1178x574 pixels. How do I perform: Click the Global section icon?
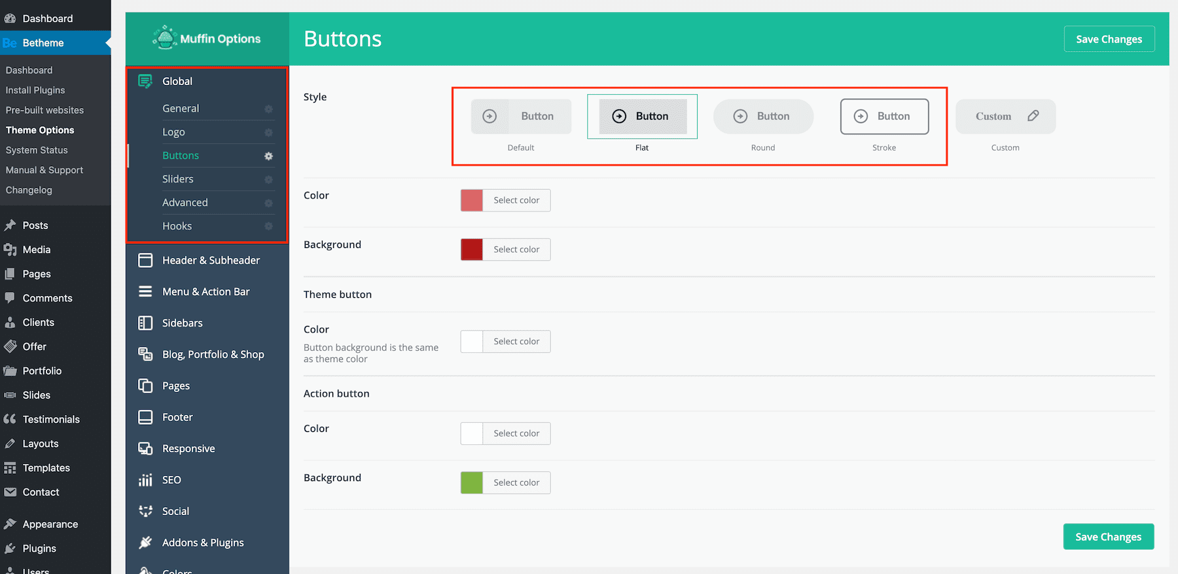click(145, 81)
